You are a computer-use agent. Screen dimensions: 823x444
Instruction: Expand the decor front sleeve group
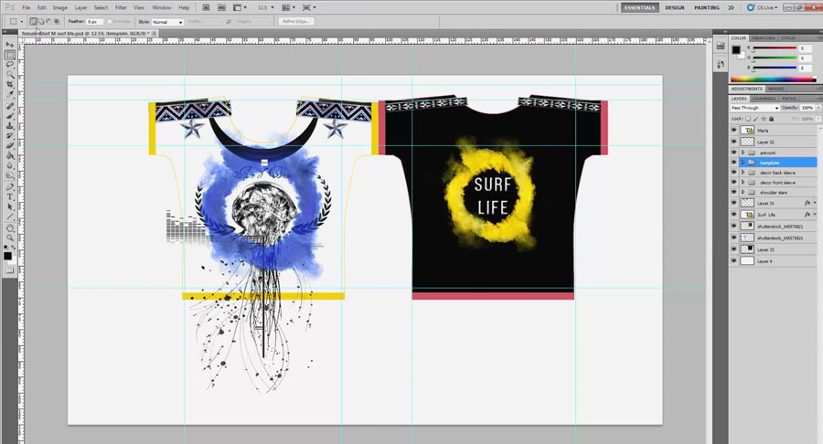(x=743, y=183)
